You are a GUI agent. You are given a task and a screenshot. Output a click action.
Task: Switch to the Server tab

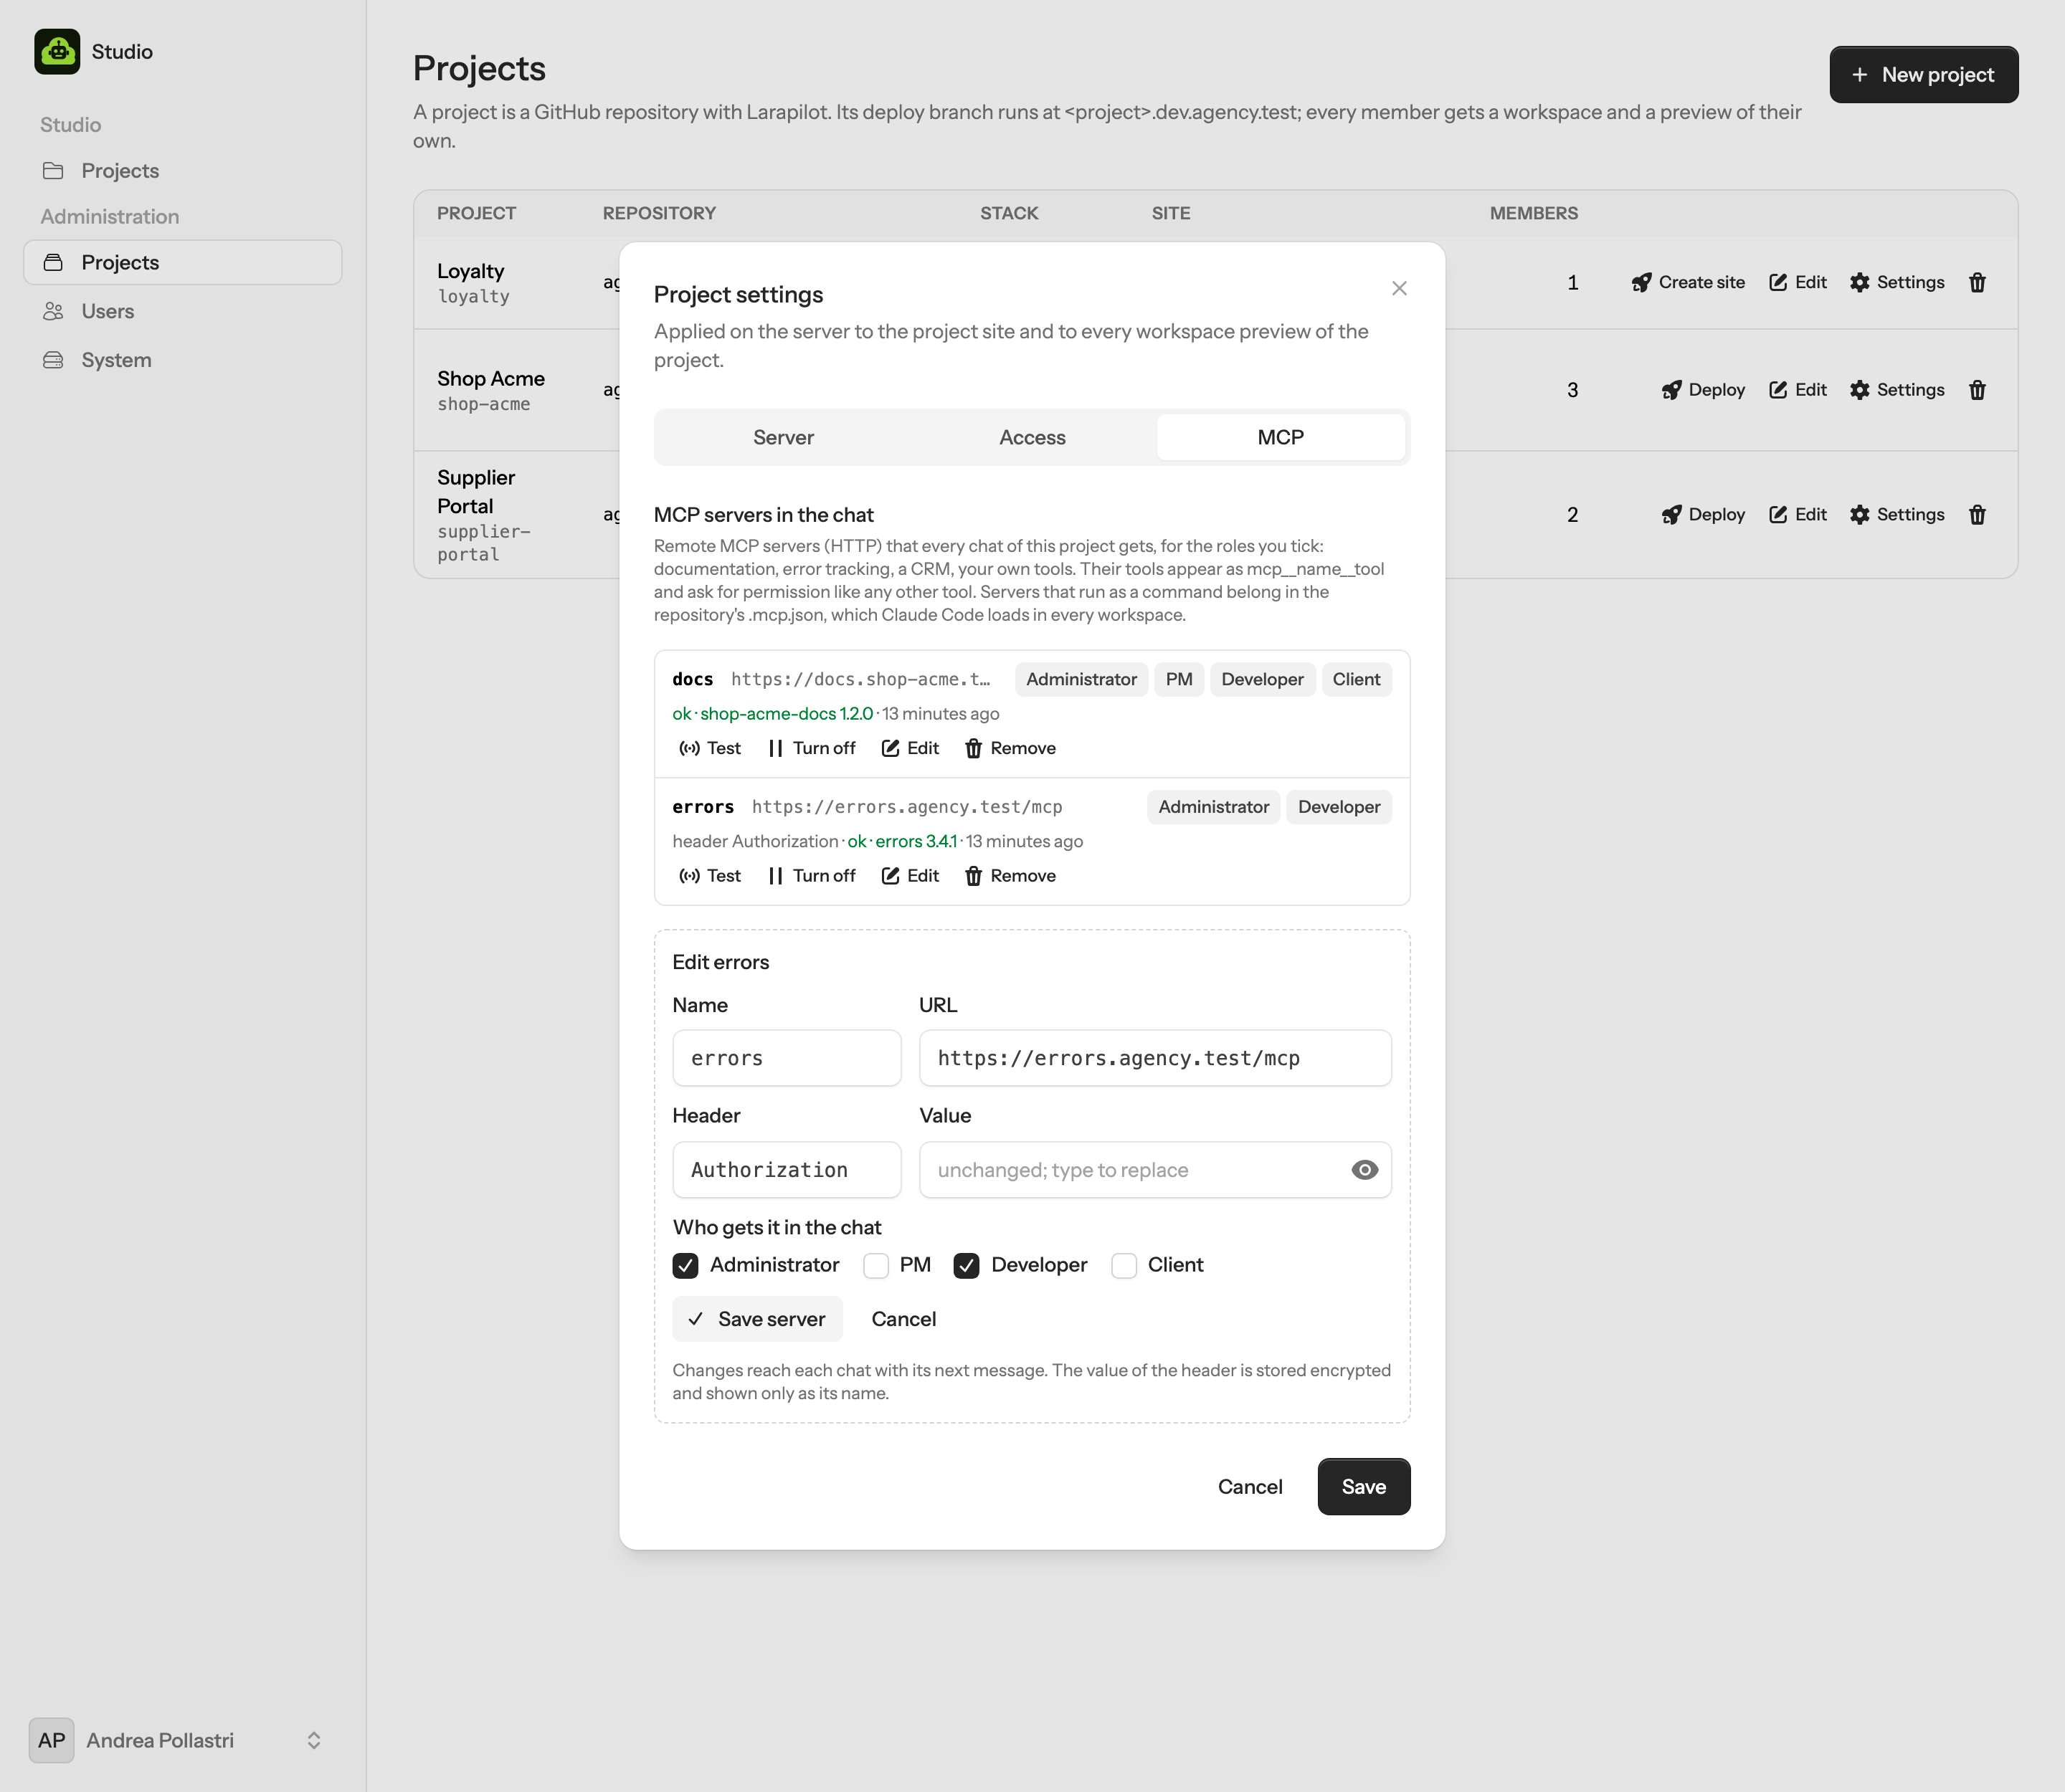(x=784, y=437)
